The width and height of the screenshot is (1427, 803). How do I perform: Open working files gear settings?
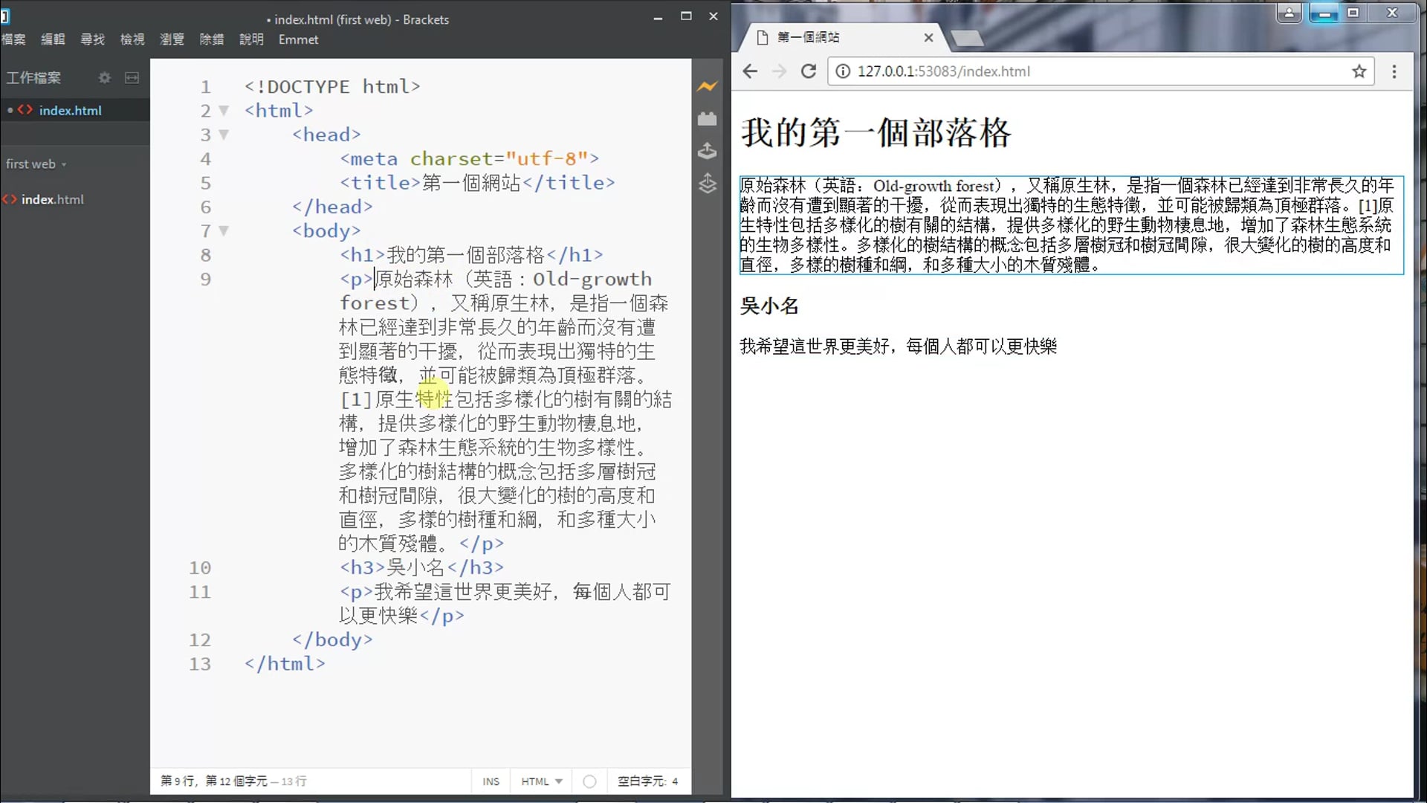coord(105,77)
